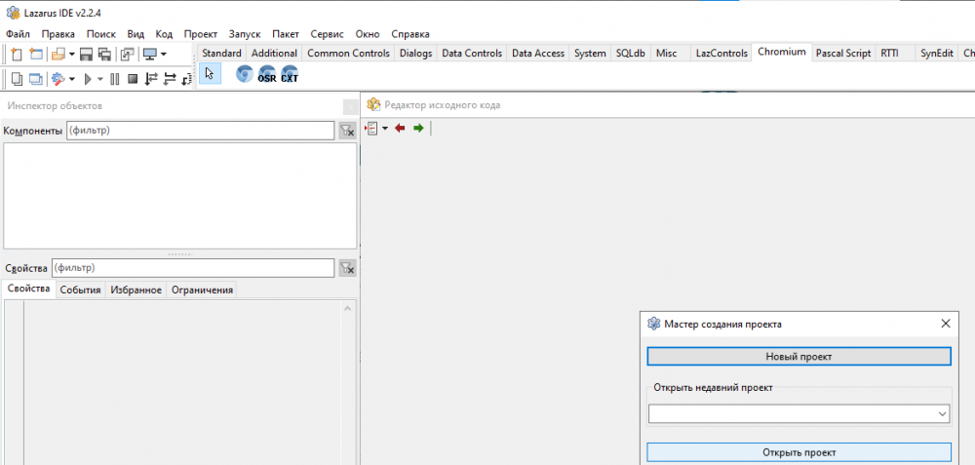Open the Сервис menu
The image size is (975, 465).
(327, 34)
